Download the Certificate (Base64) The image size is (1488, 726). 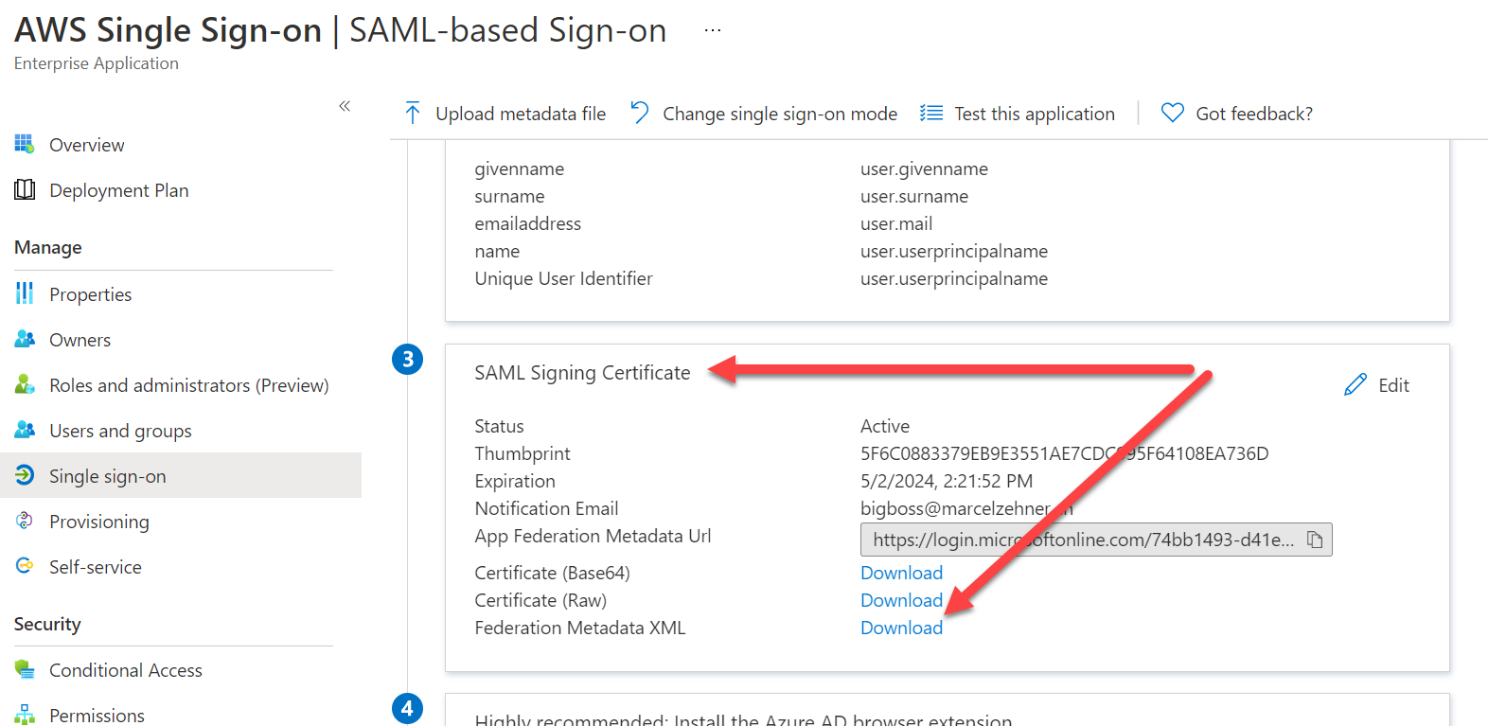(x=901, y=573)
